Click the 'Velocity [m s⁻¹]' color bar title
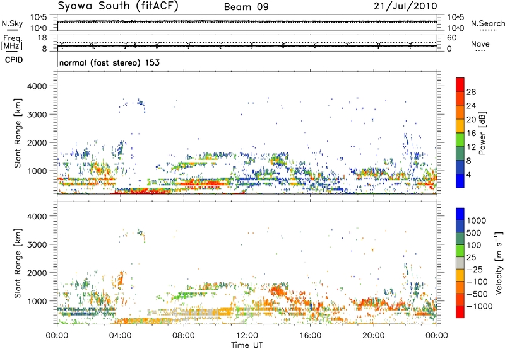Screen dimensions: 505x349 [x=499, y=263]
